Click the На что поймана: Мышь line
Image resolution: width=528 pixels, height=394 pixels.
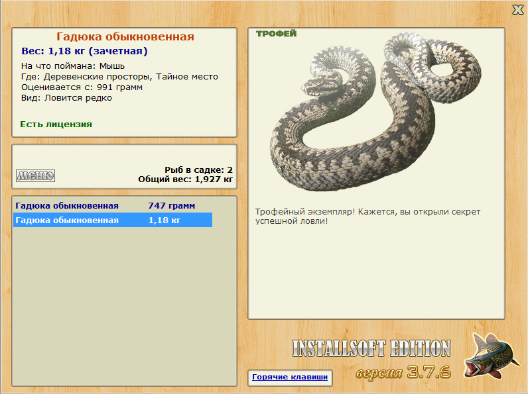coord(73,66)
